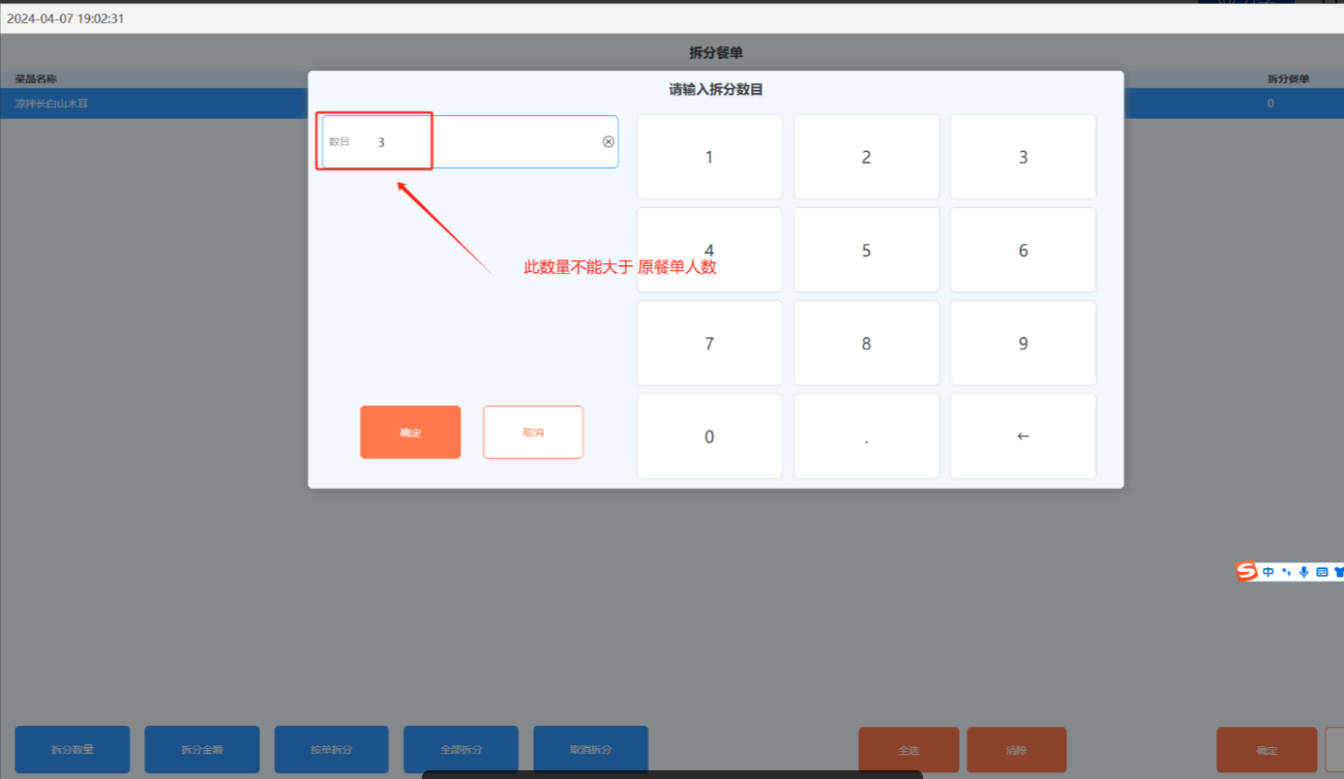Click the Sogou S logo icon
The width and height of the screenshot is (1344, 779).
(1246, 572)
